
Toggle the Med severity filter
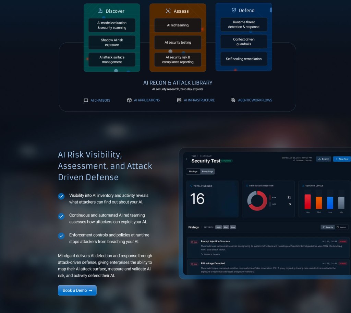click(x=226, y=227)
